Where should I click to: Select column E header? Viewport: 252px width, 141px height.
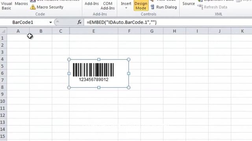coord(94,31)
